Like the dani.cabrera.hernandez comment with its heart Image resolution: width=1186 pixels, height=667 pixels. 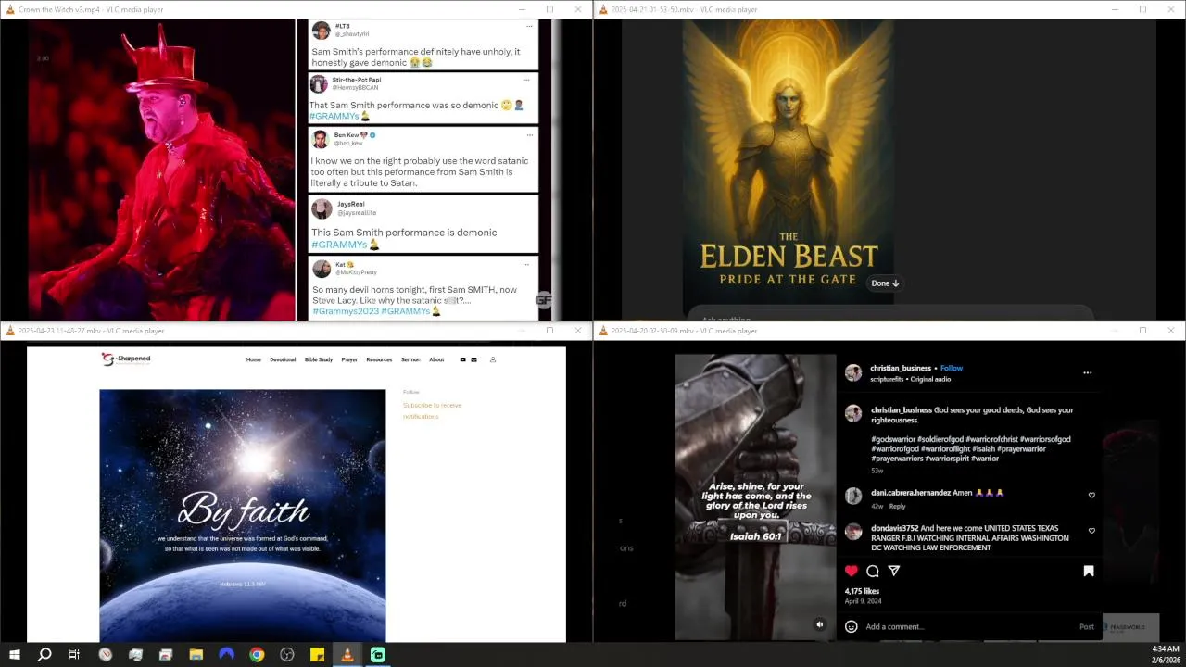click(1091, 495)
